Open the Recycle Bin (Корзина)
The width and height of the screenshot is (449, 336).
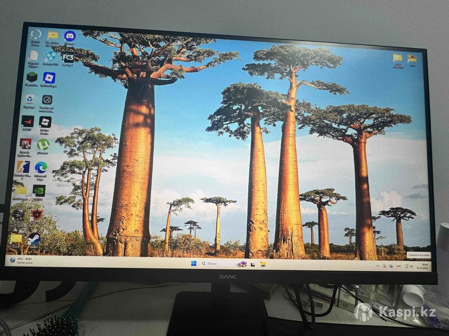[30, 99]
